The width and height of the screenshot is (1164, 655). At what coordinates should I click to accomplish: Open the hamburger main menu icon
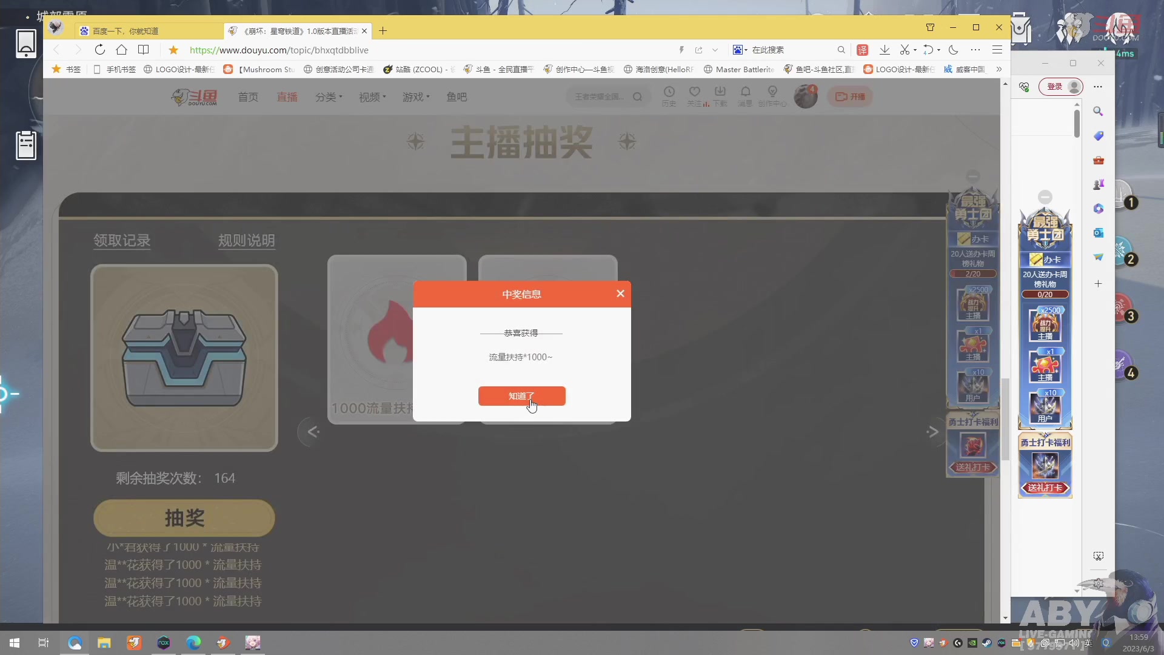click(997, 50)
